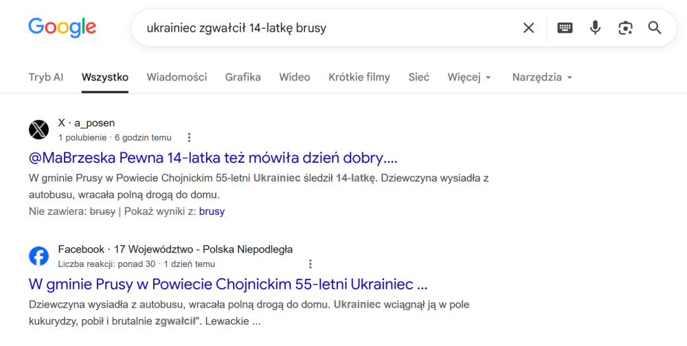Open the 'W gminie Prusy' Facebook result
This screenshot has height=346, width=687.
(228, 284)
